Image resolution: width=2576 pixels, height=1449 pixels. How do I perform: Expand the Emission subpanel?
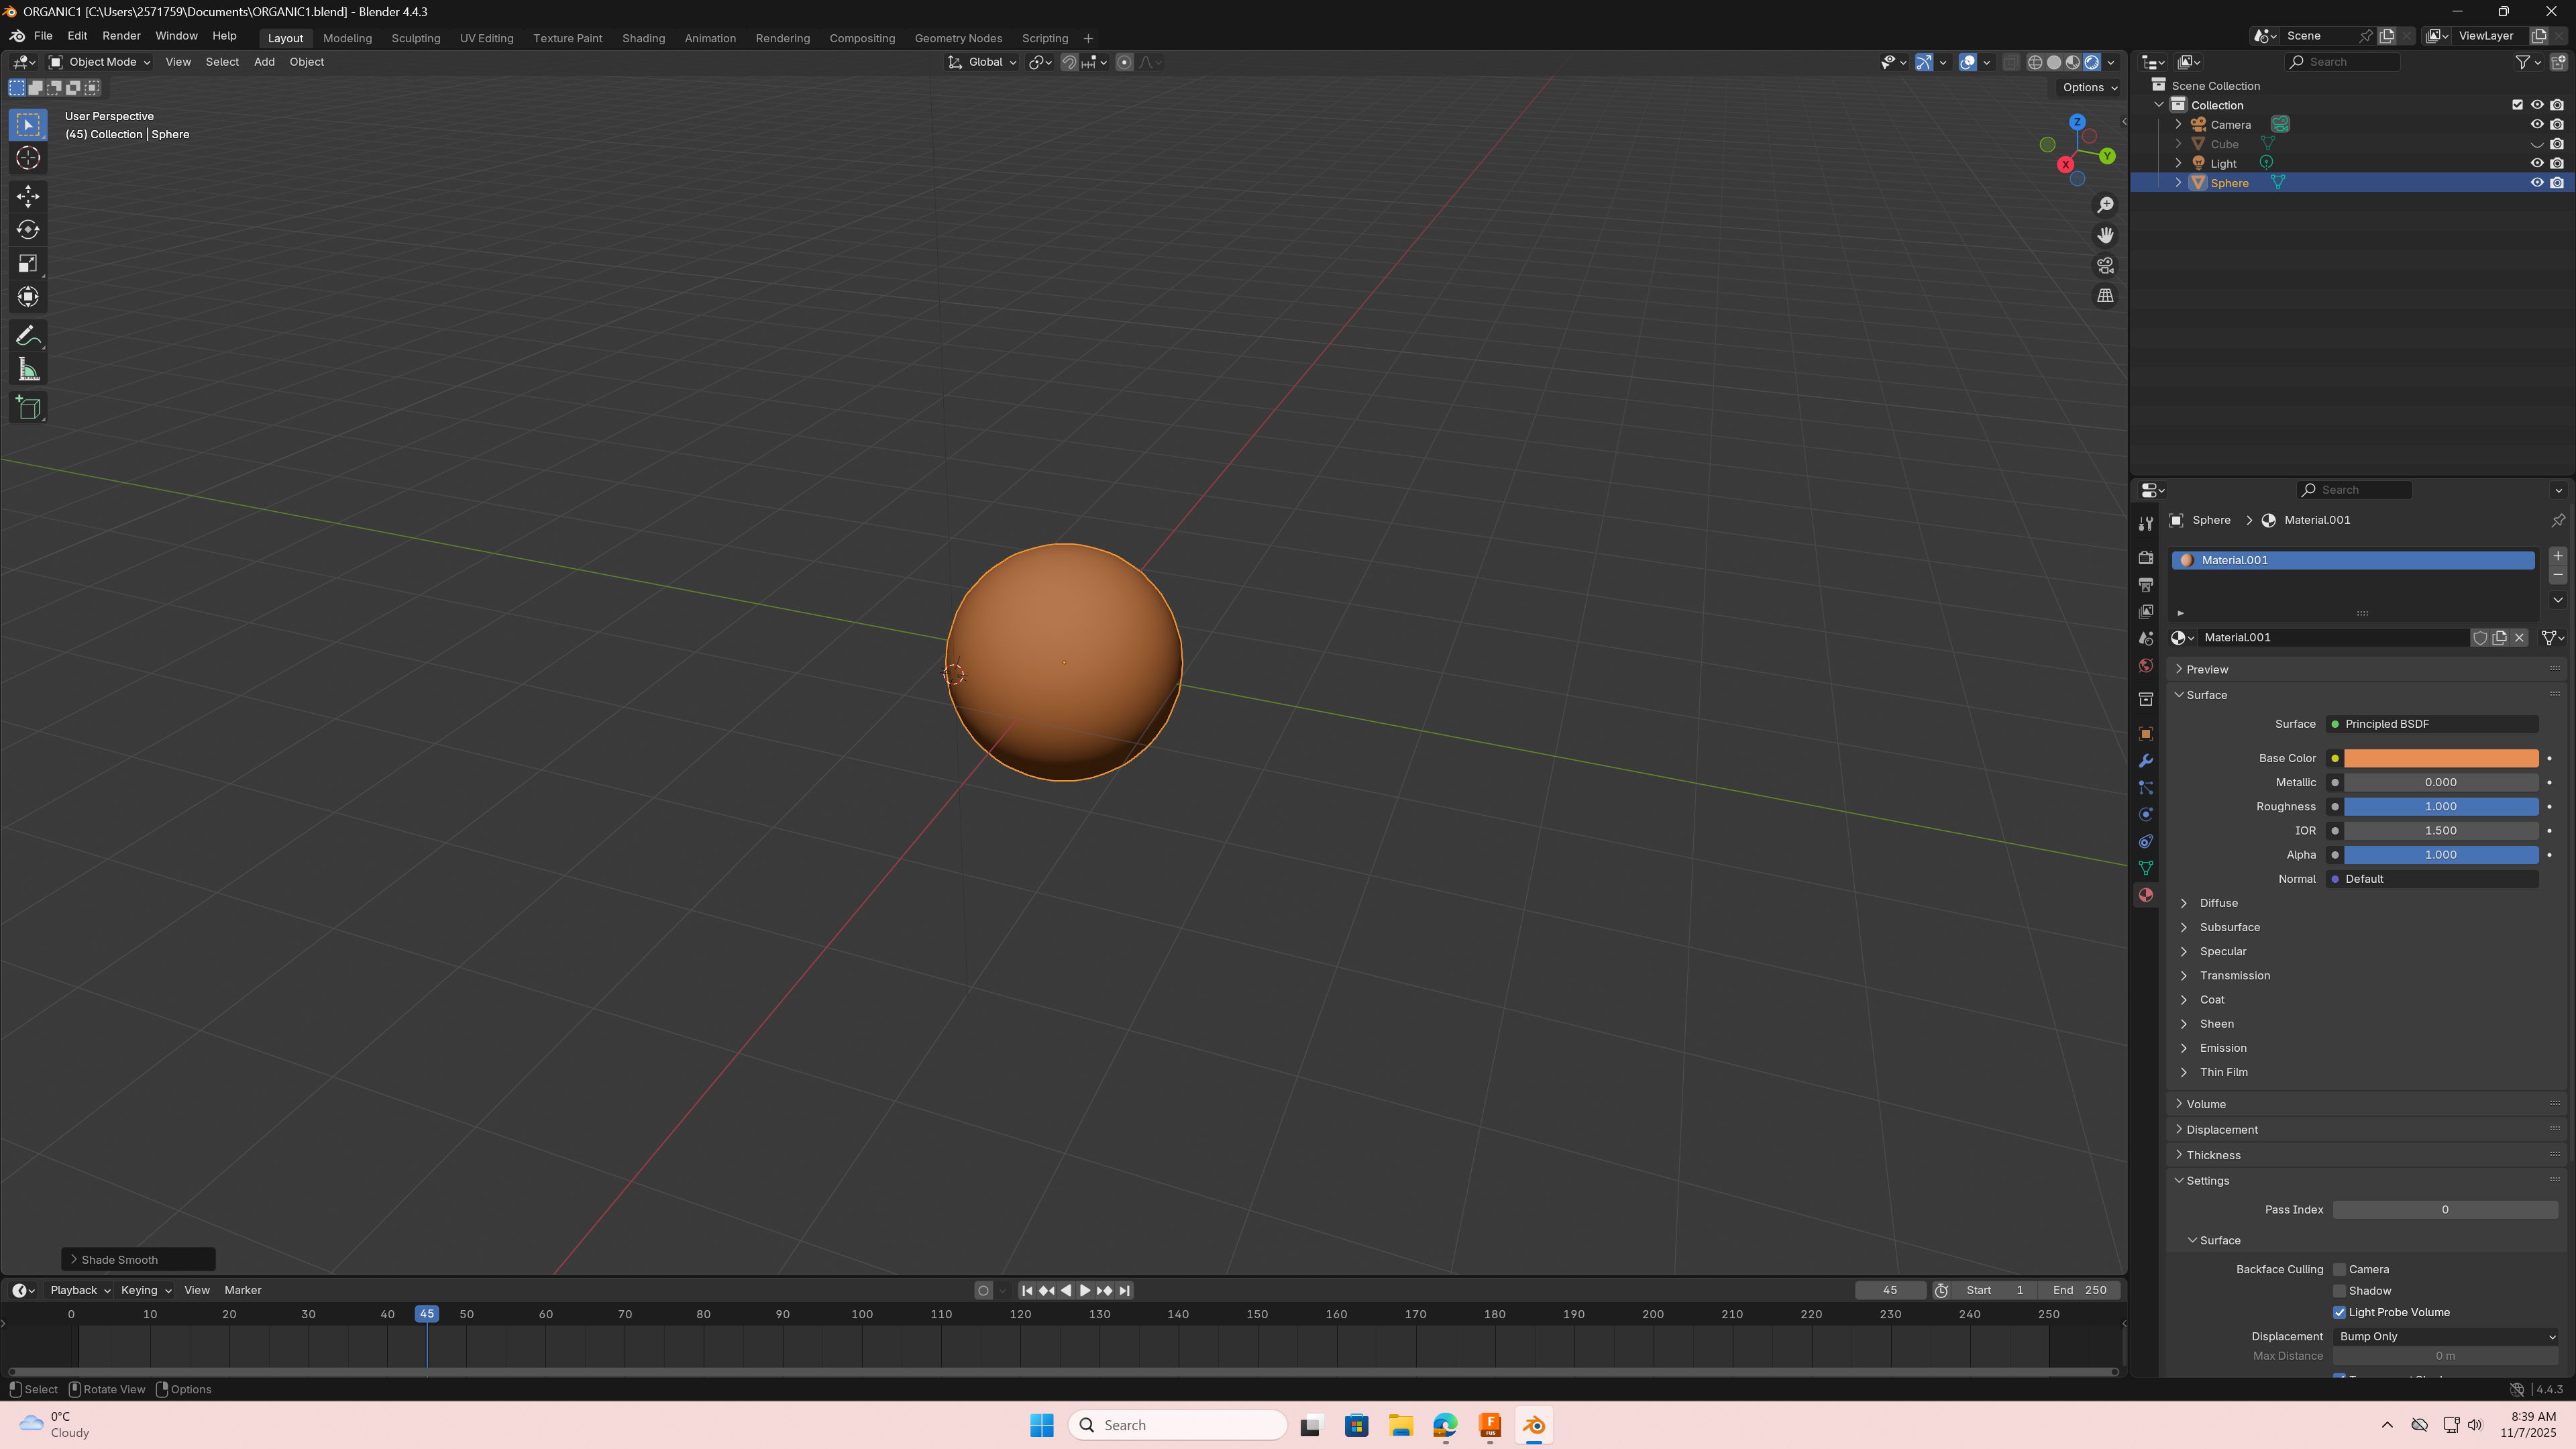pos(2222,1048)
